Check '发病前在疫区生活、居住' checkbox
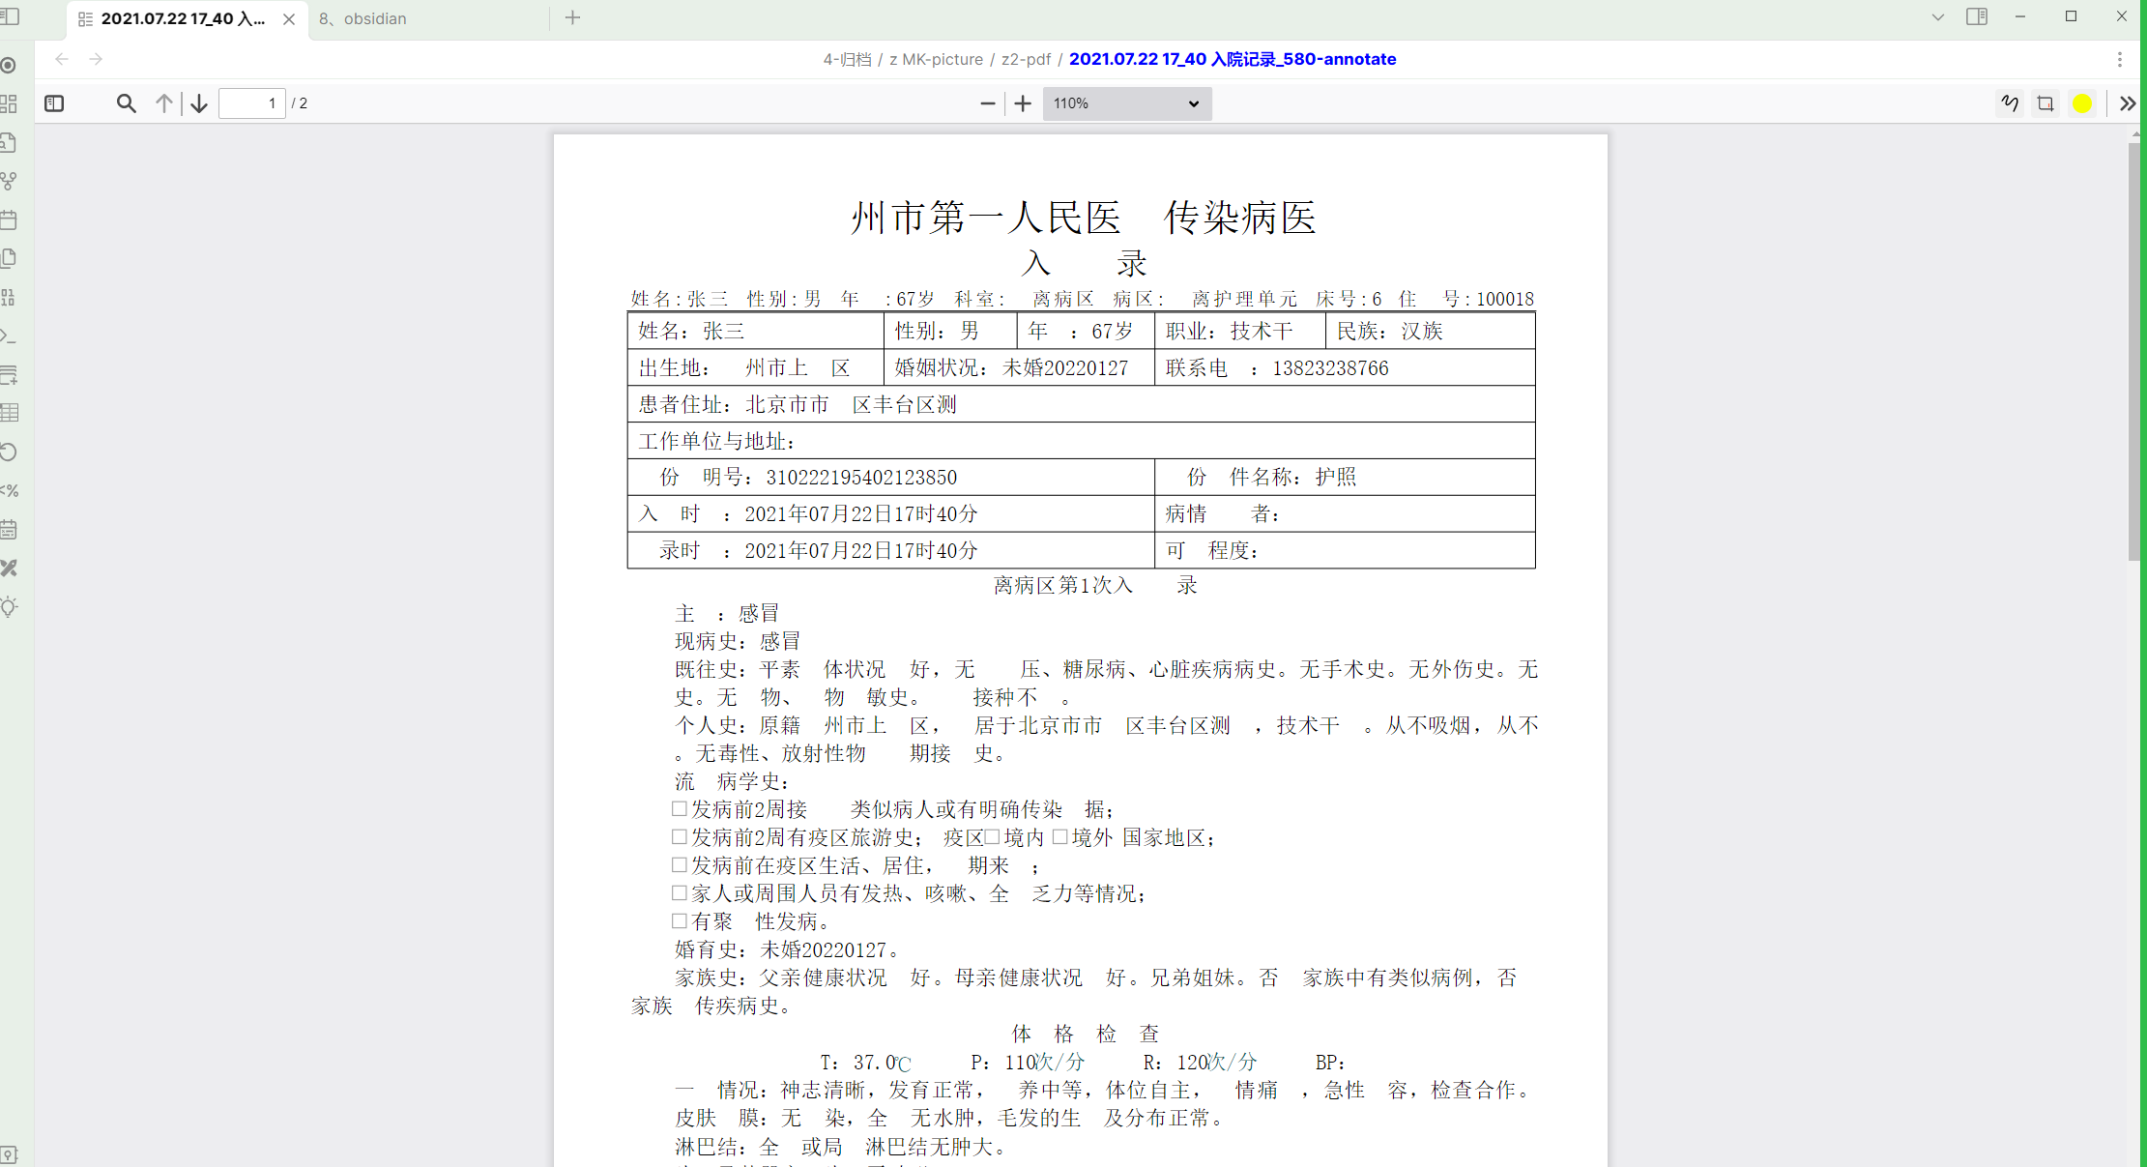 click(680, 864)
